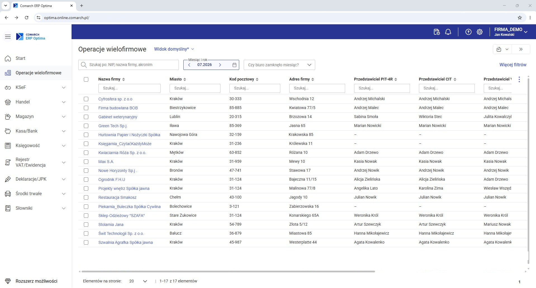Go to Start in sidebar
The height and width of the screenshot is (288, 536).
coord(36,58)
